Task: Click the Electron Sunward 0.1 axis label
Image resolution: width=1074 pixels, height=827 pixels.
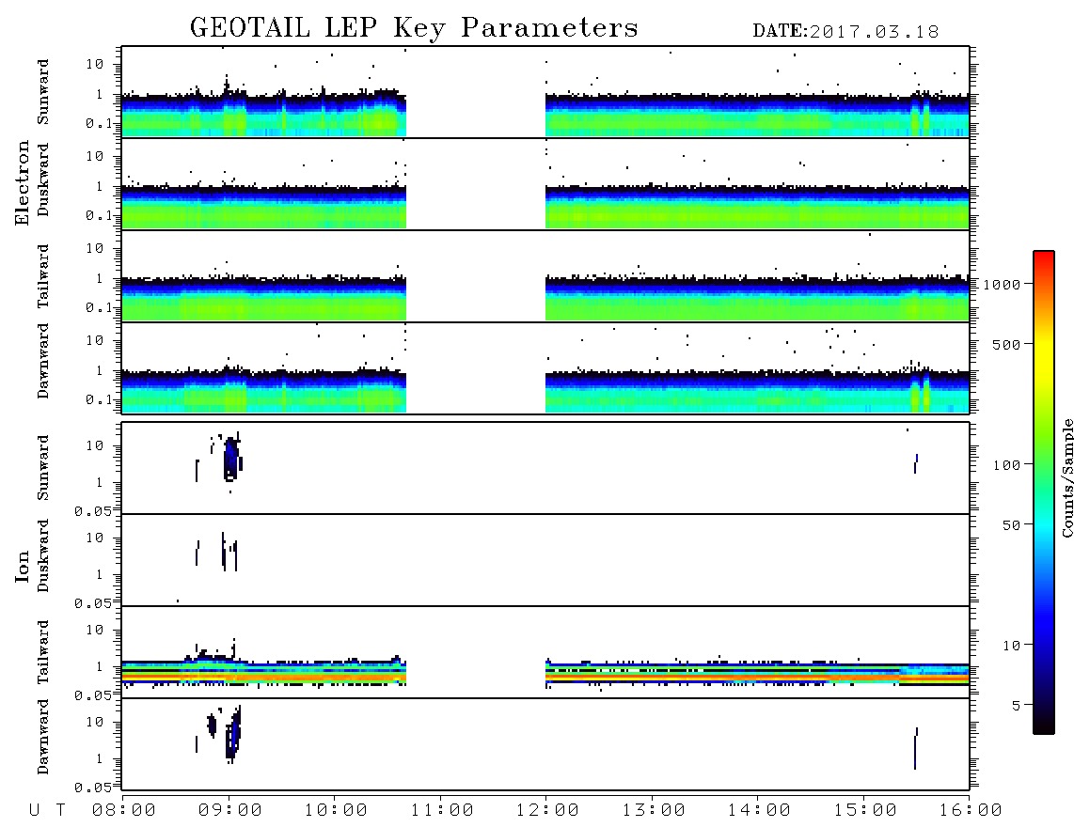Action: pyautogui.click(x=100, y=123)
